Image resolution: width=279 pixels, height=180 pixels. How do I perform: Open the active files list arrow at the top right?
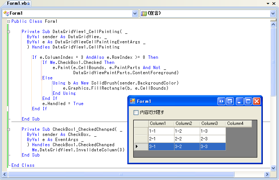point(268,4)
